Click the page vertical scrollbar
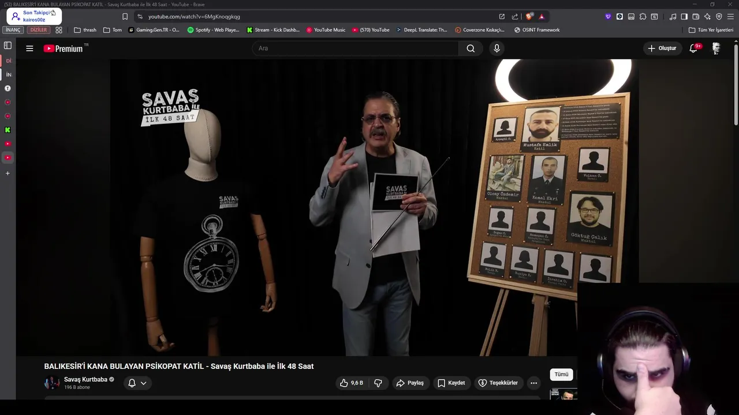Viewport: 739px width, 415px height. click(x=736, y=84)
